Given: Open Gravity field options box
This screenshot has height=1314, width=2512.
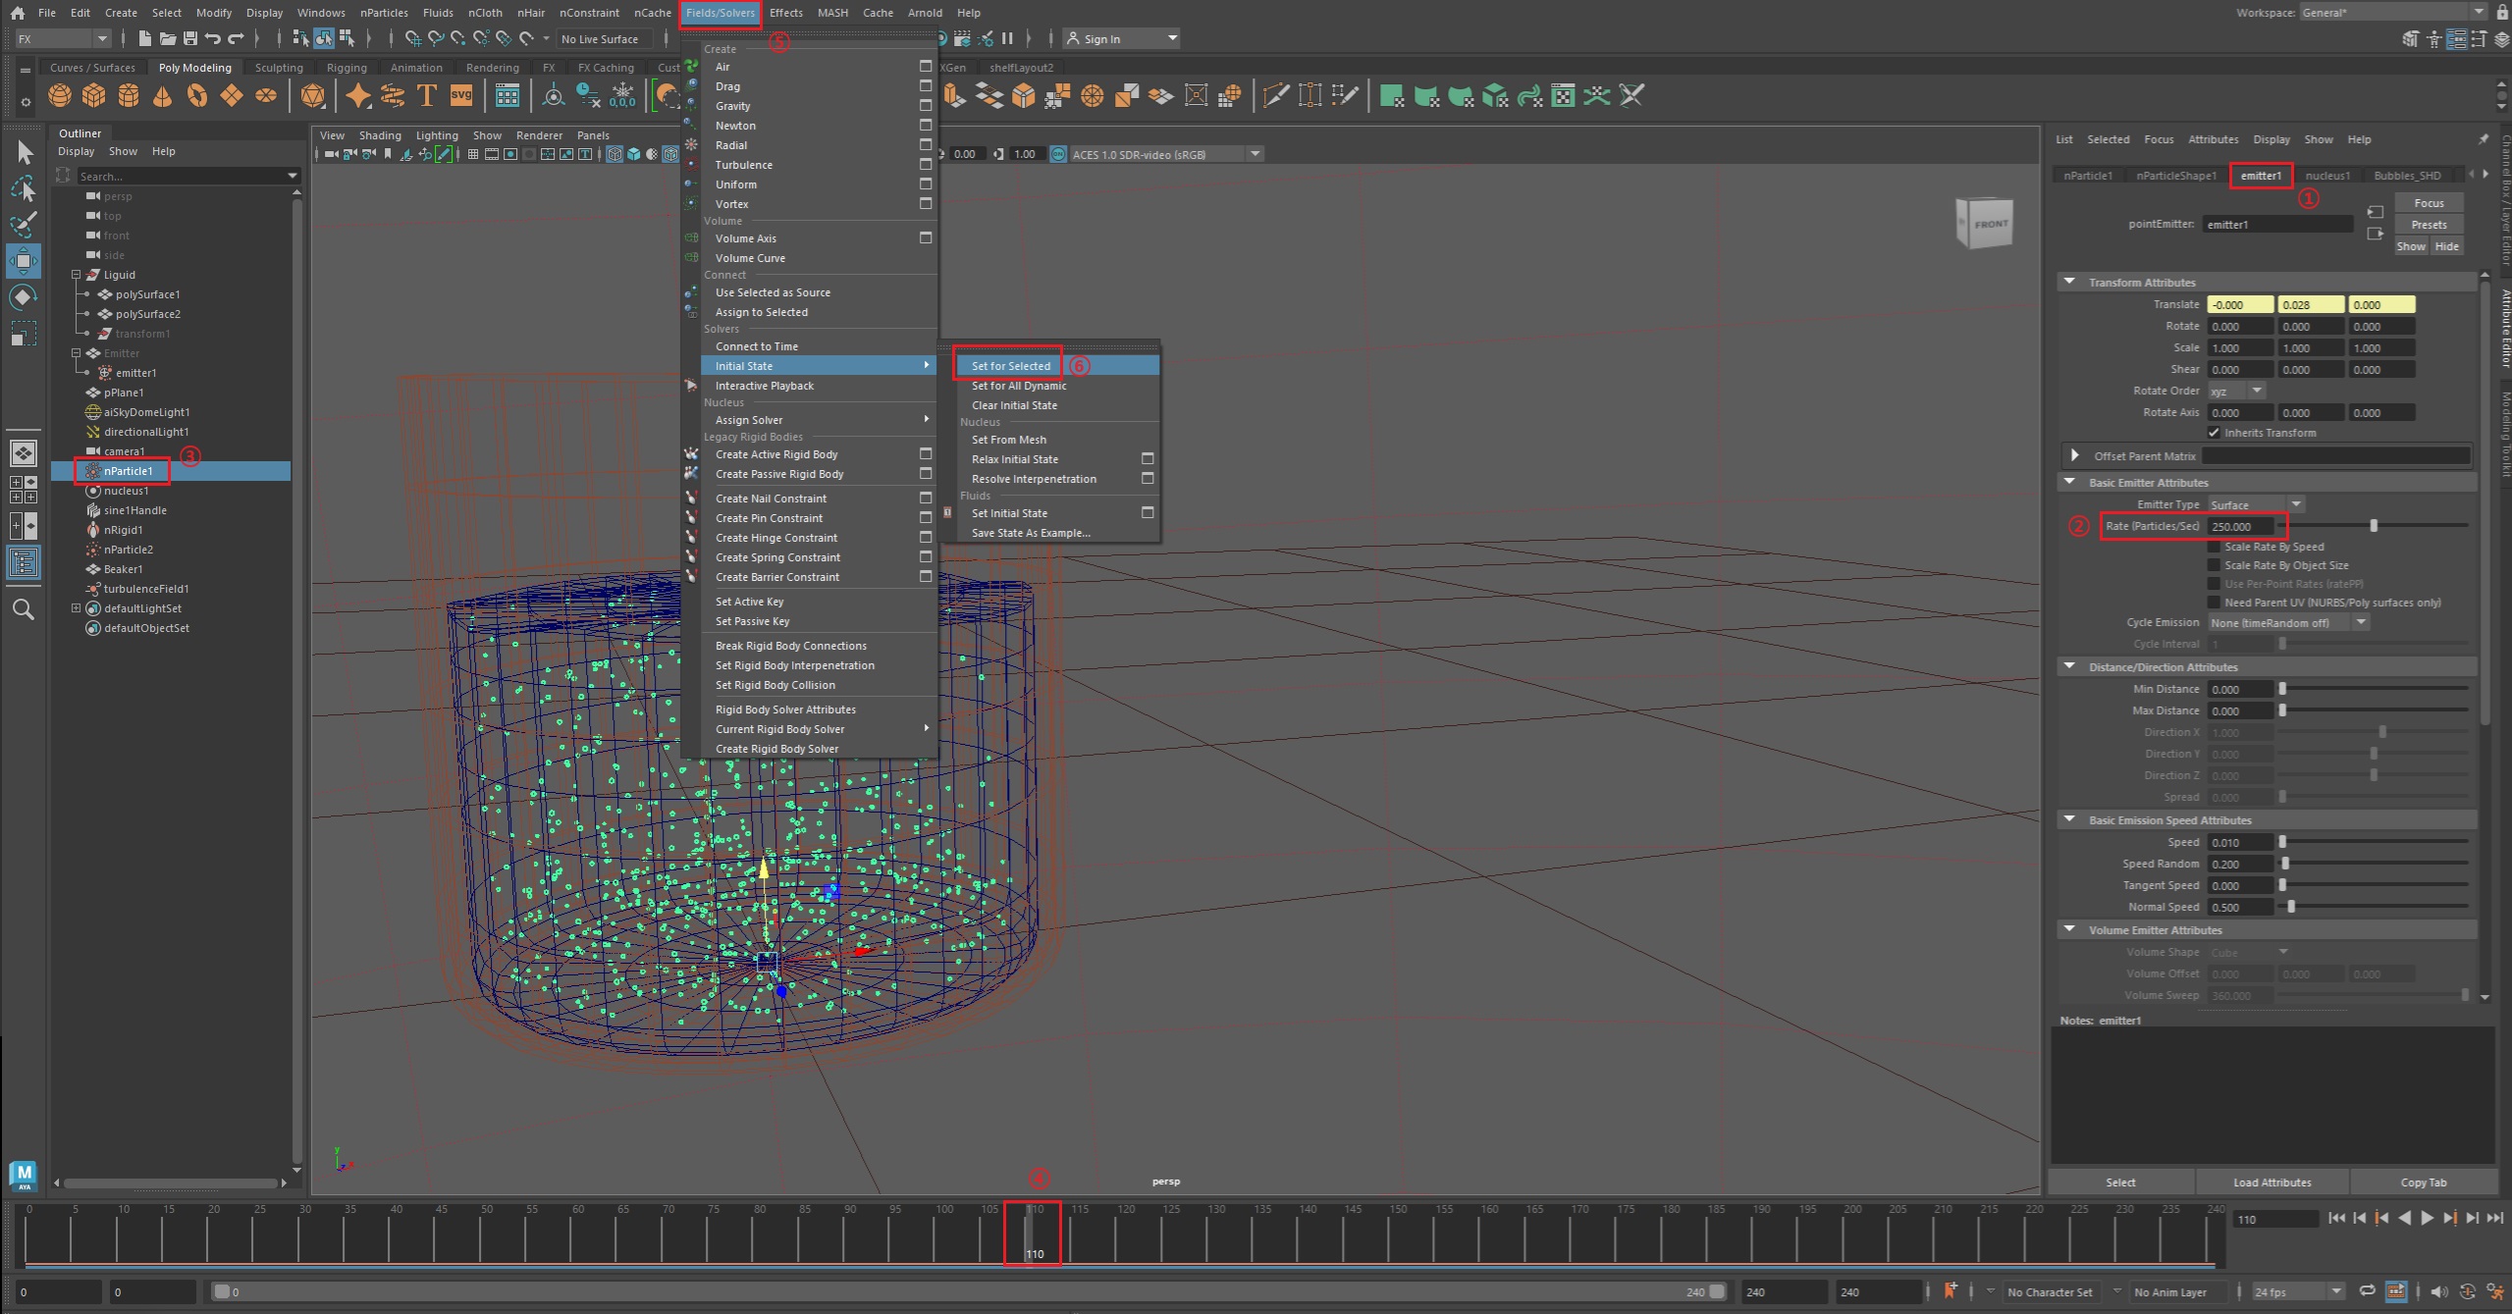Looking at the screenshot, I should coord(925,105).
